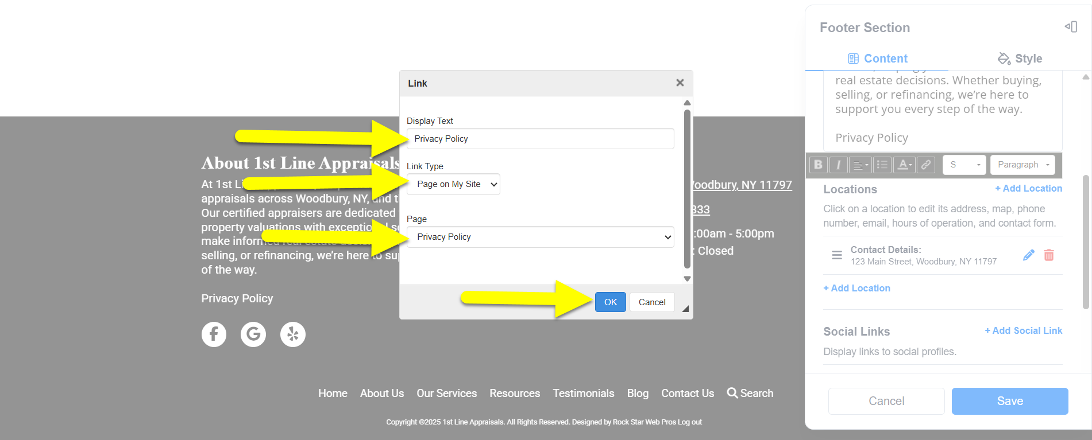Open About Us in the footer menu

[382, 393]
